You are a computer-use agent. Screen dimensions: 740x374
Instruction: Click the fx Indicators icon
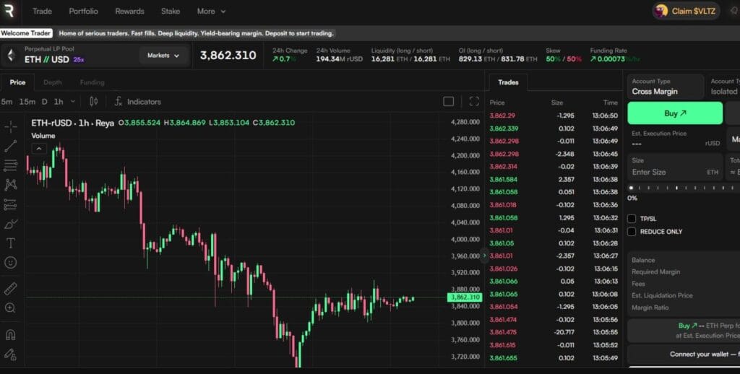(x=119, y=101)
